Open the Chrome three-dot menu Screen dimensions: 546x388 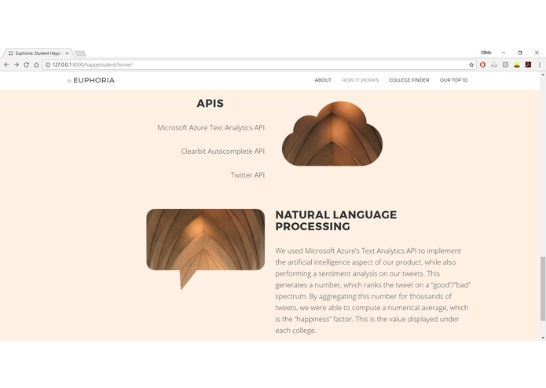(x=540, y=64)
